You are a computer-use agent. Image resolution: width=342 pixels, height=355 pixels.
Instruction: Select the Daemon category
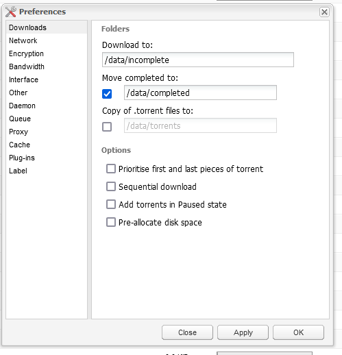click(47, 106)
